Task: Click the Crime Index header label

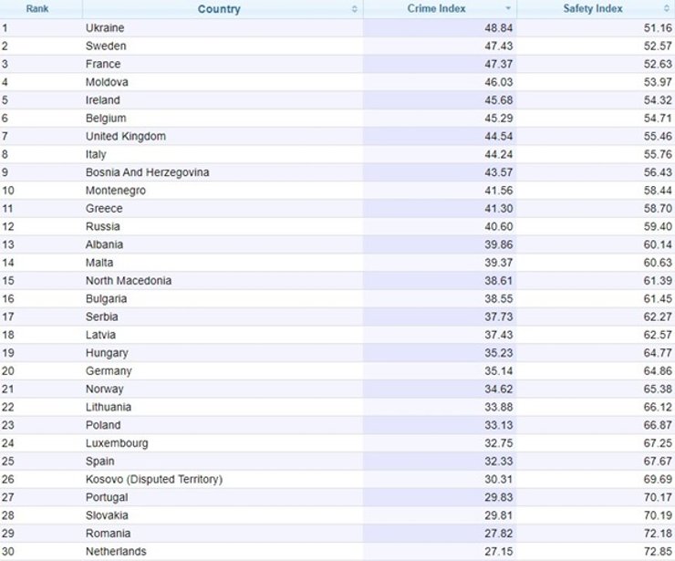Action: (436, 9)
